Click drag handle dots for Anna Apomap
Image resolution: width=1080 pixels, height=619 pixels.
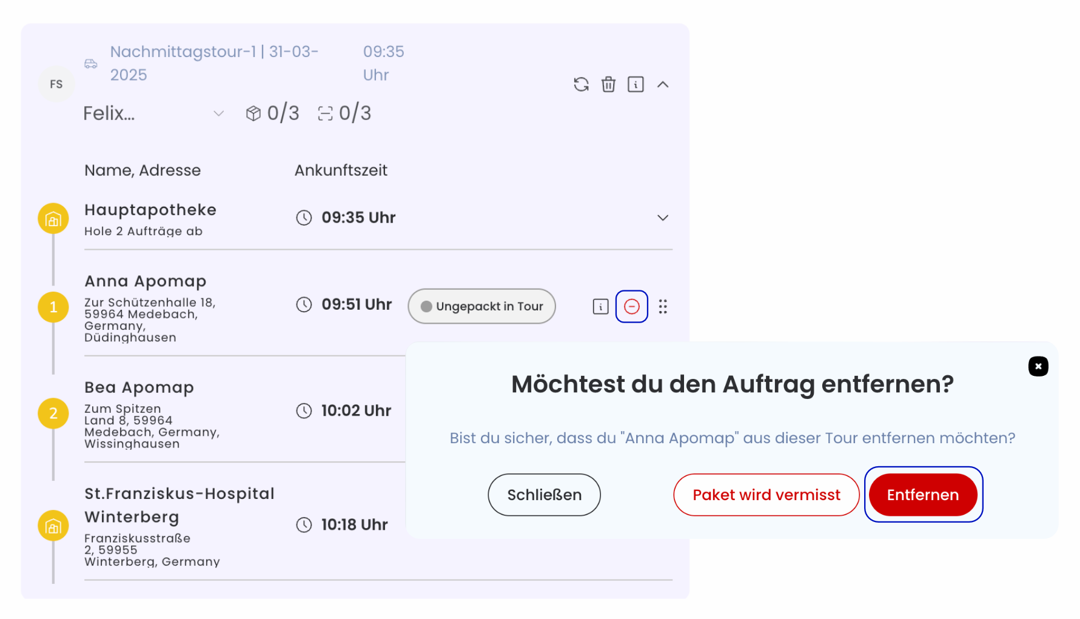coord(663,307)
